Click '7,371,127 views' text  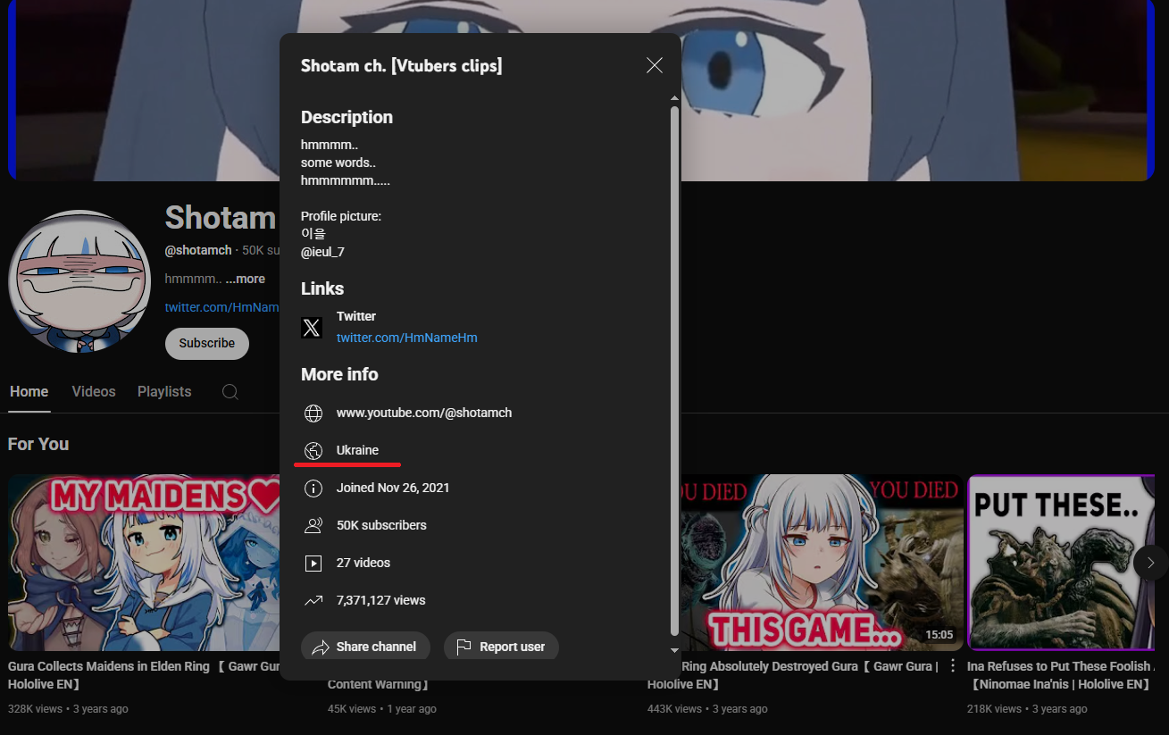pyautogui.click(x=381, y=600)
